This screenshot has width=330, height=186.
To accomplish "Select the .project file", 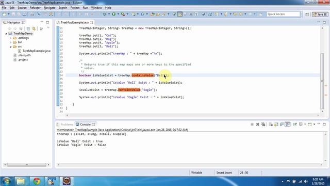I will click(21, 60).
